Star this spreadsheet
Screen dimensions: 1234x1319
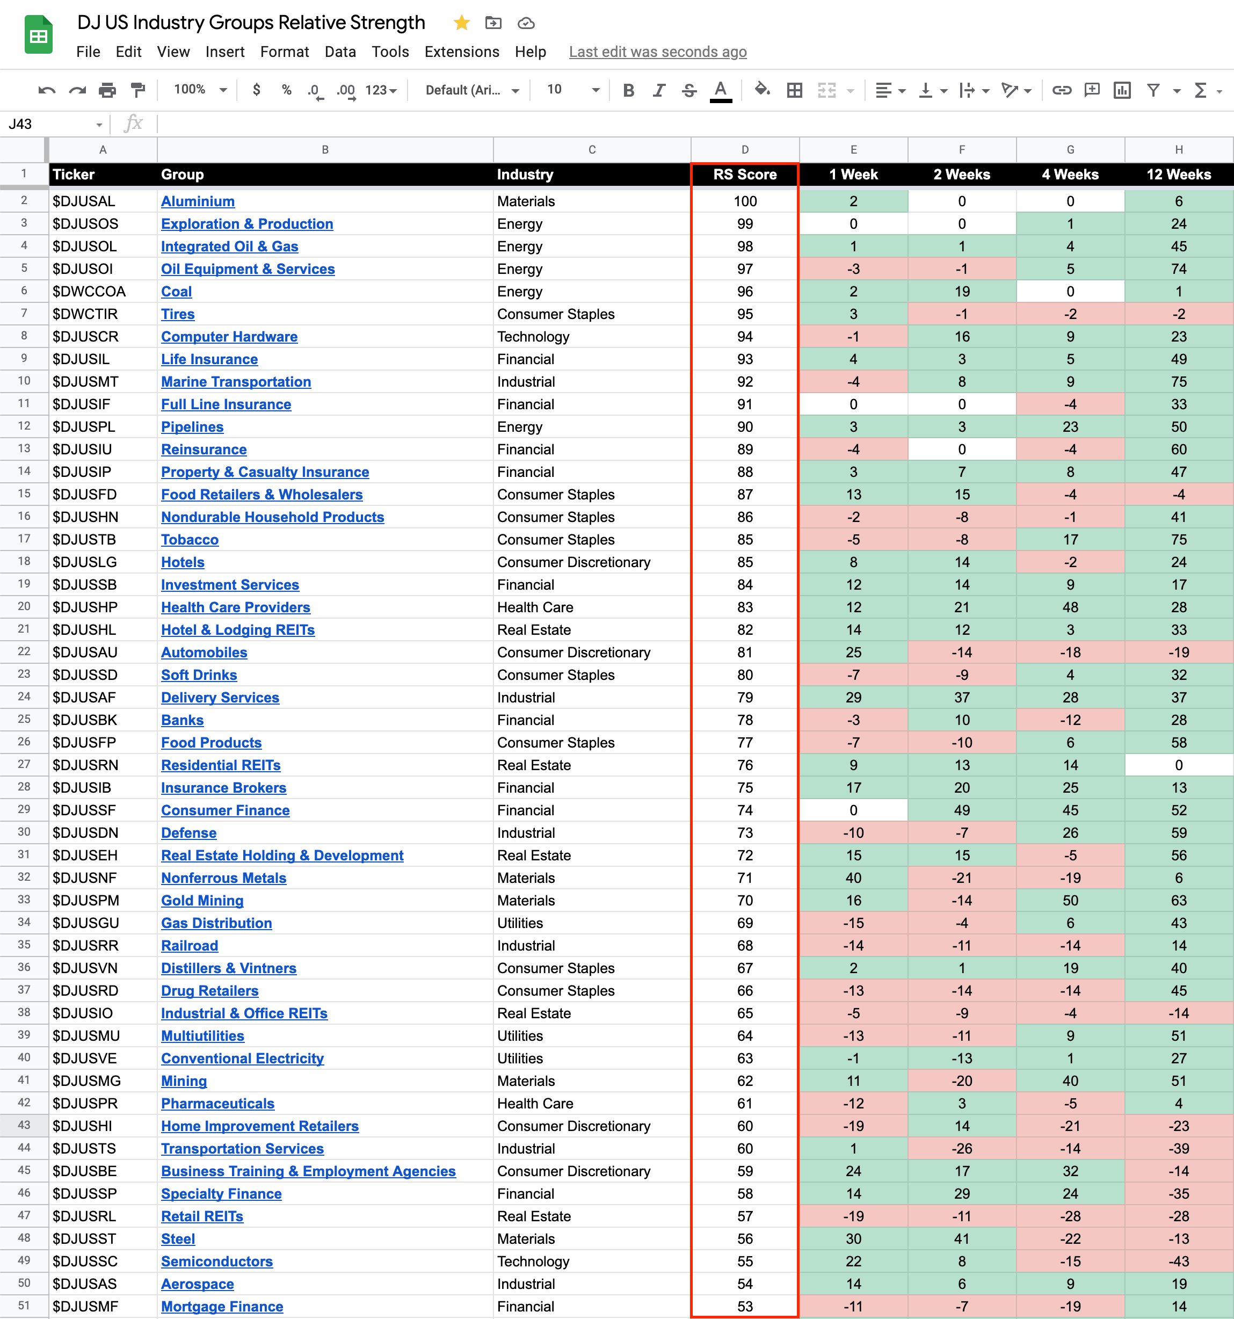point(462,23)
